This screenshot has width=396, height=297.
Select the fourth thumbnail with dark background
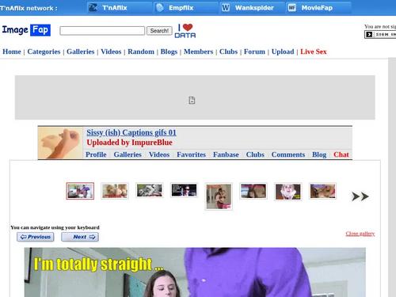tap(184, 190)
